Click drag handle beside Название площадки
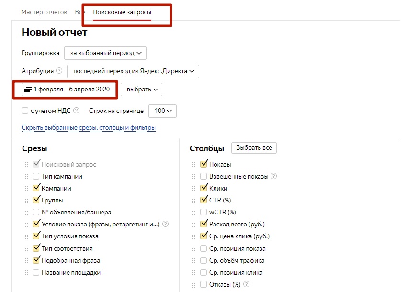 [x=26, y=273]
